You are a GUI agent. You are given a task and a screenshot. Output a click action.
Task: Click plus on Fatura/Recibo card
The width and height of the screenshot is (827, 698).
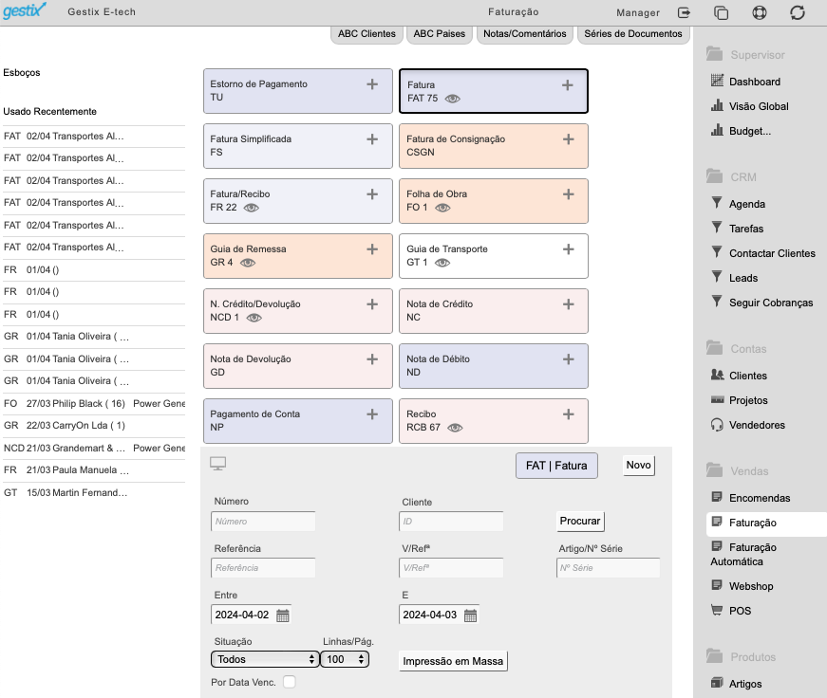(372, 194)
